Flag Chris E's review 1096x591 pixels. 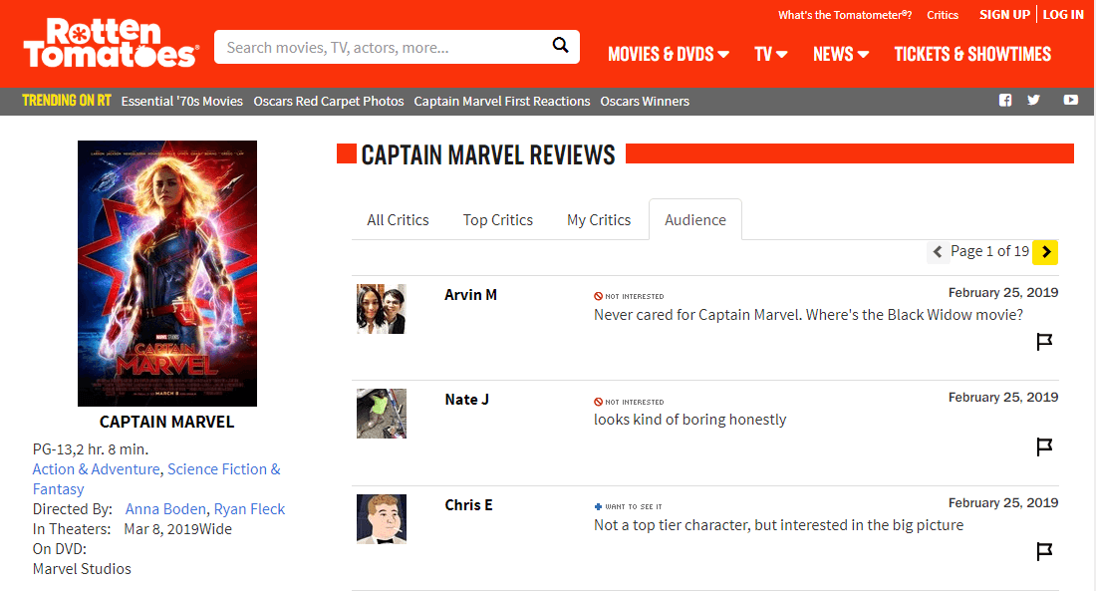1044,551
